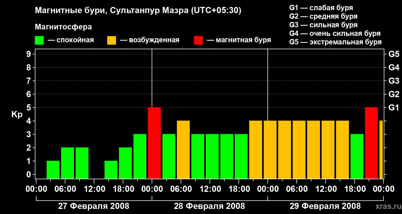Click the green 'спокойная' legend swatch
The image size is (402, 214).
[x=39, y=40]
